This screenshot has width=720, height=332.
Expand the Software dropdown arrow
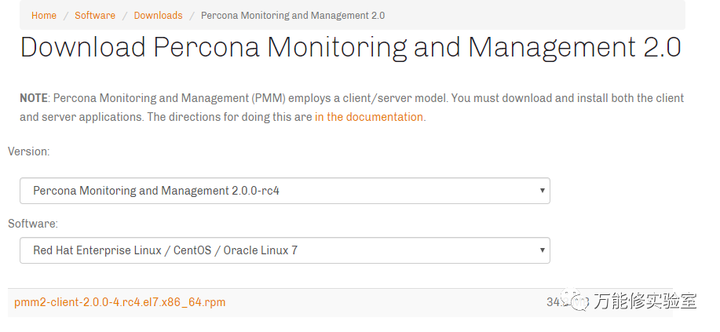pyautogui.click(x=542, y=250)
